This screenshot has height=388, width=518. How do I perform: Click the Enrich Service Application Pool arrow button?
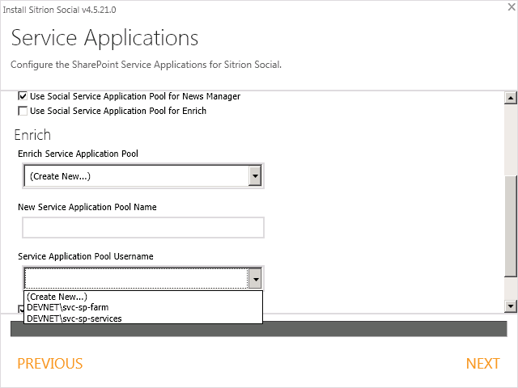[255, 175]
